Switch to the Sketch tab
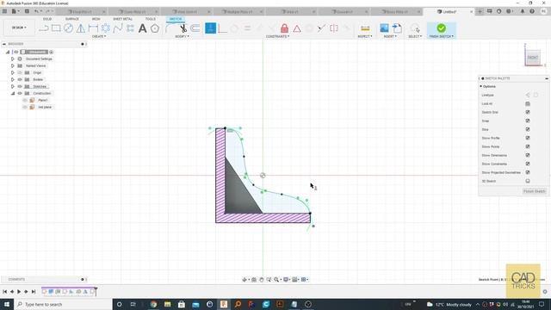This screenshot has width=551, height=310. [x=176, y=19]
